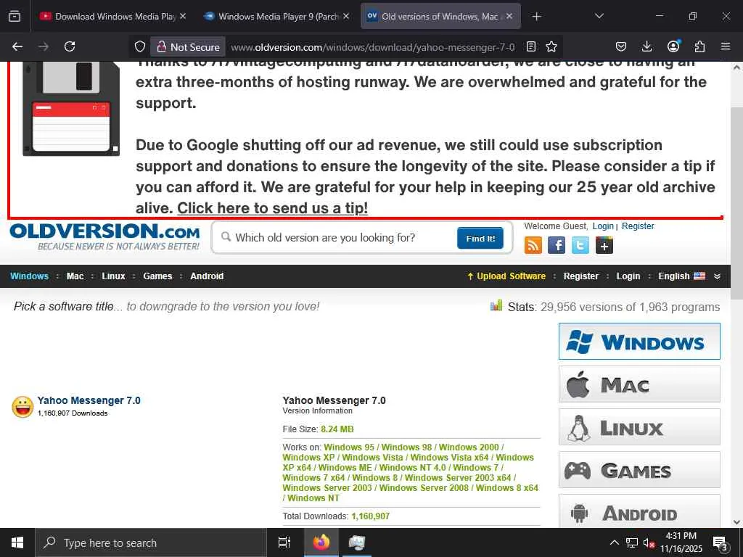Image resolution: width=743 pixels, height=557 pixels.
Task: Open Task View on the taskbar
Action: coord(284,542)
